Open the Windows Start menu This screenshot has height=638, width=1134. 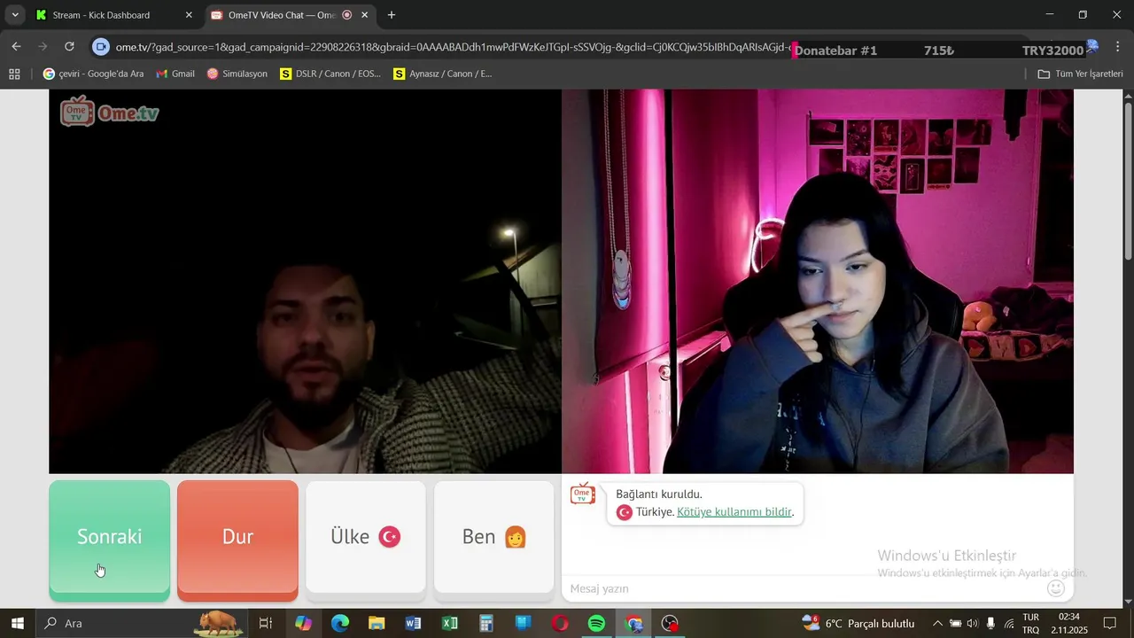(17, 623)
